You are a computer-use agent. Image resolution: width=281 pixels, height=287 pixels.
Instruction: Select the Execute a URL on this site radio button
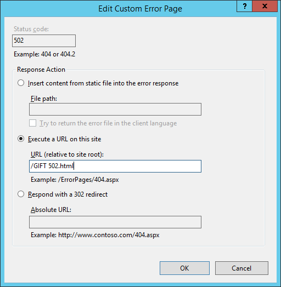(x=21, y=139)
